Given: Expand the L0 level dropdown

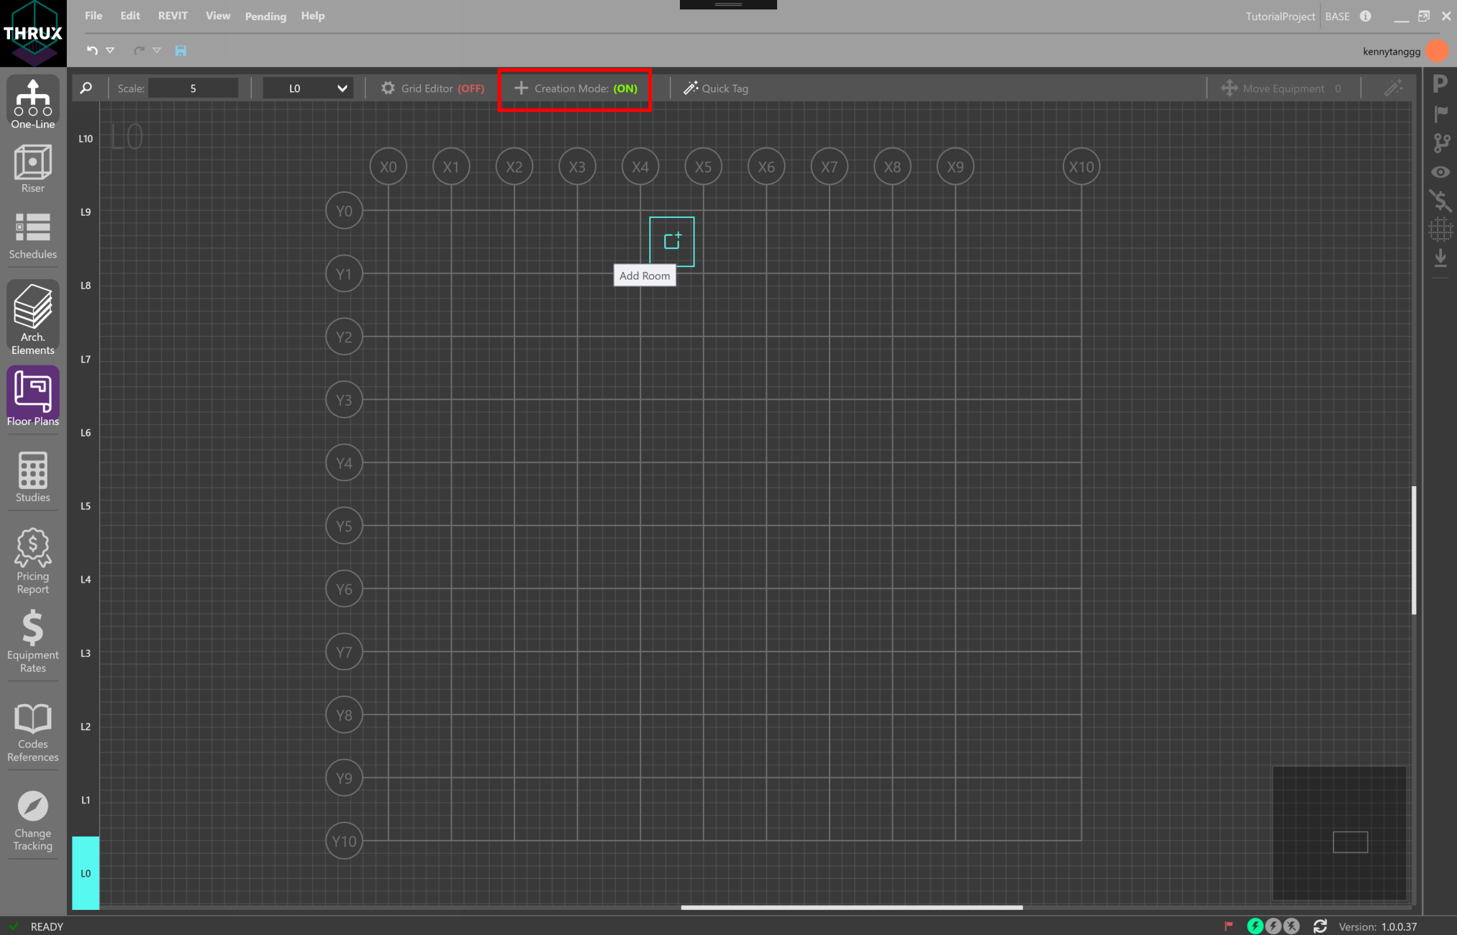Looking at the screenshot, I should 308,88.
